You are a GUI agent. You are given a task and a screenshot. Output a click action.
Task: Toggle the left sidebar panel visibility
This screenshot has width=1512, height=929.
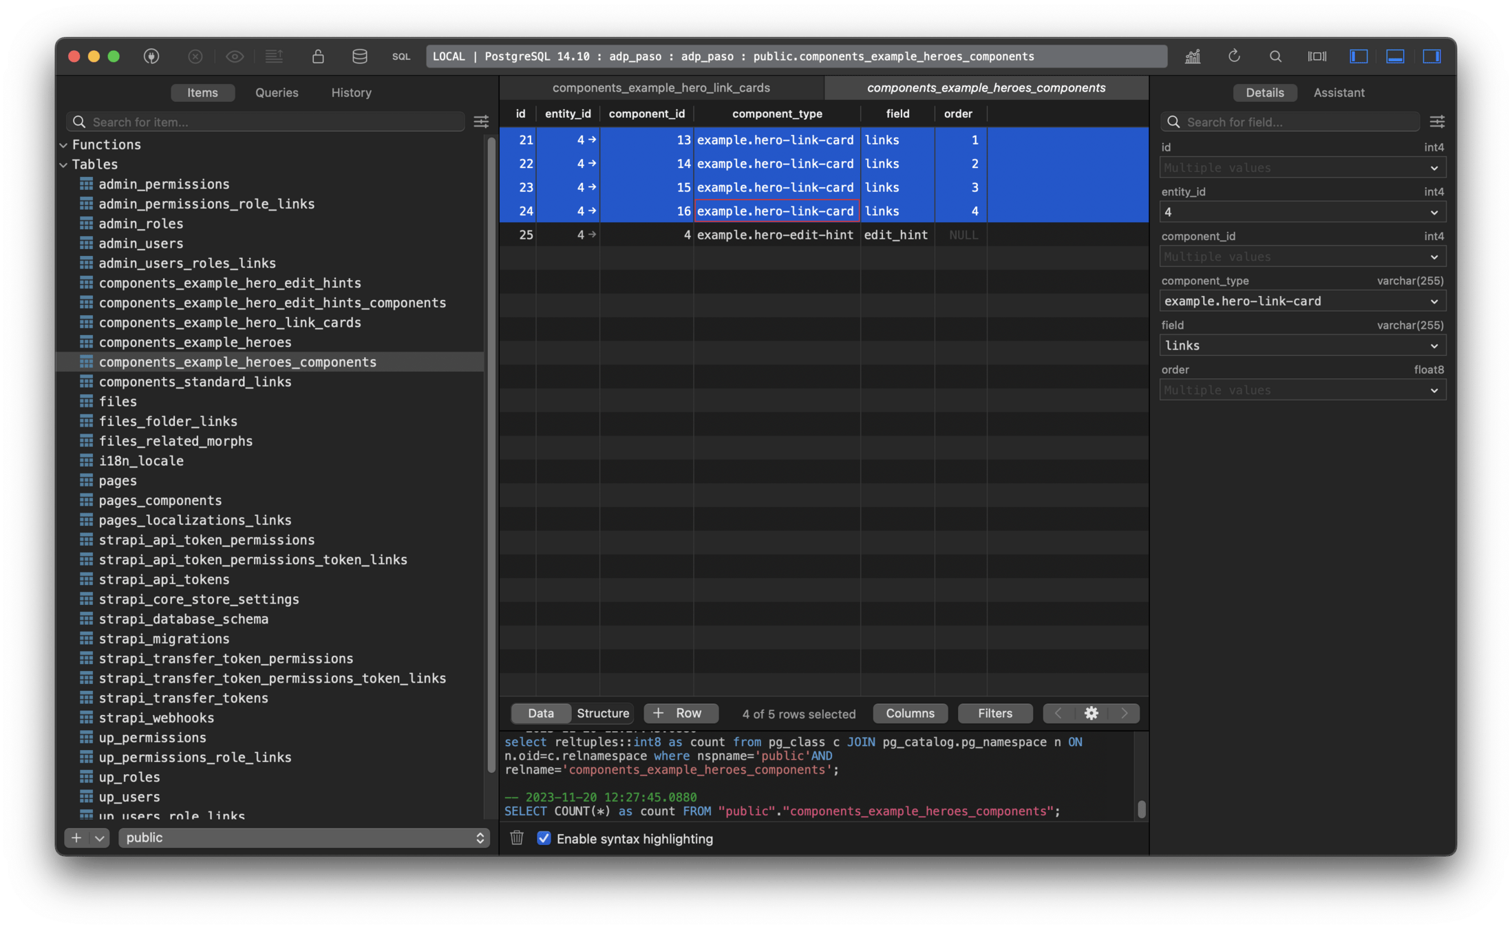click(x=1359, y=56)
